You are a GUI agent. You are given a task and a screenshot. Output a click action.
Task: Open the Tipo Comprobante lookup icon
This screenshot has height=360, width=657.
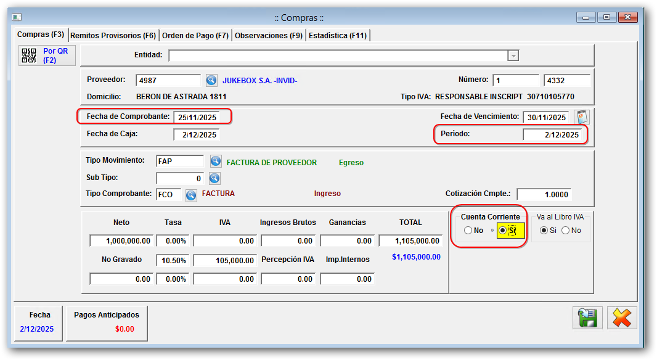coord(191,195)
